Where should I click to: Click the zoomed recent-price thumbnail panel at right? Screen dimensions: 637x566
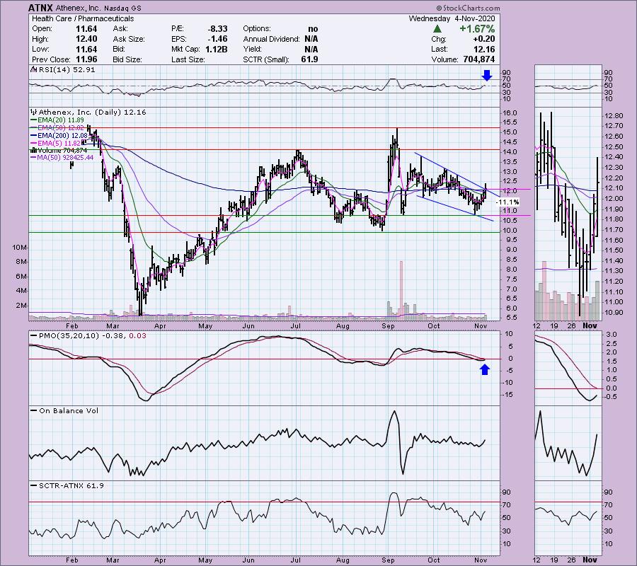coord(568,214)
